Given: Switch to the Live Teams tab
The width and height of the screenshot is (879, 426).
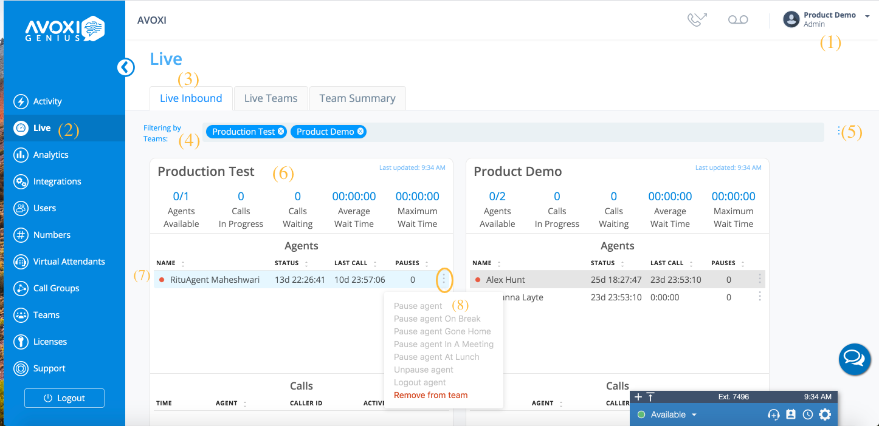Looking at the screenshot, I should (271, 98).
